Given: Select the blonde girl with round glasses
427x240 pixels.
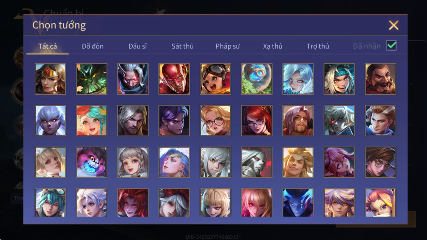Looking at the screenshot, I should coord(215,121).
